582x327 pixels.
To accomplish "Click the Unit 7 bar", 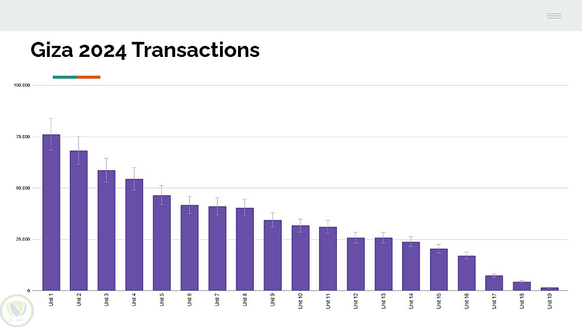I will [x=217, y=248].
